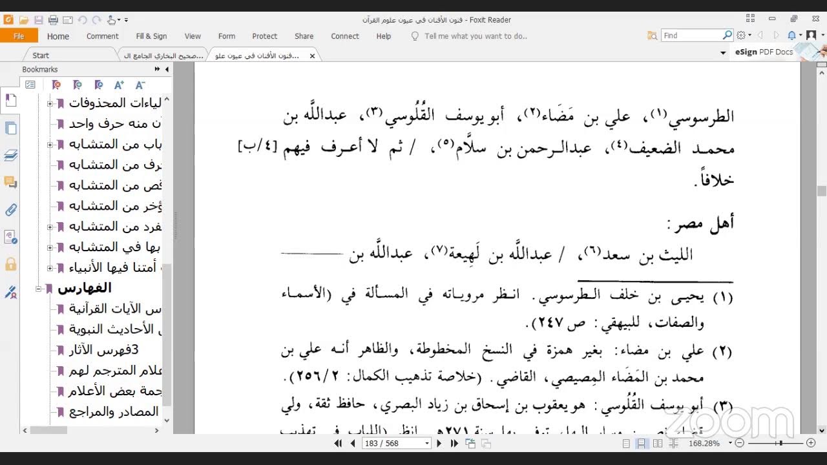Open the Layers sidebar icon
This screenshot has width=827, height=465.
pos(10,155)
